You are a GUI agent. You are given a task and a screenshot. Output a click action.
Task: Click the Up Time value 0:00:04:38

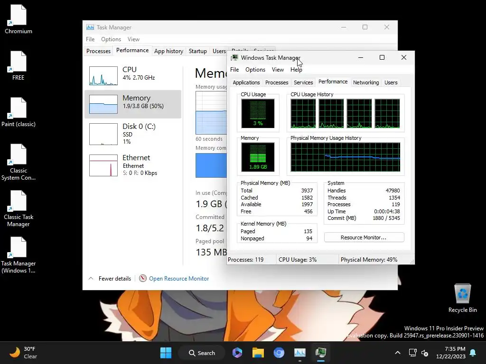coord(387,211)
